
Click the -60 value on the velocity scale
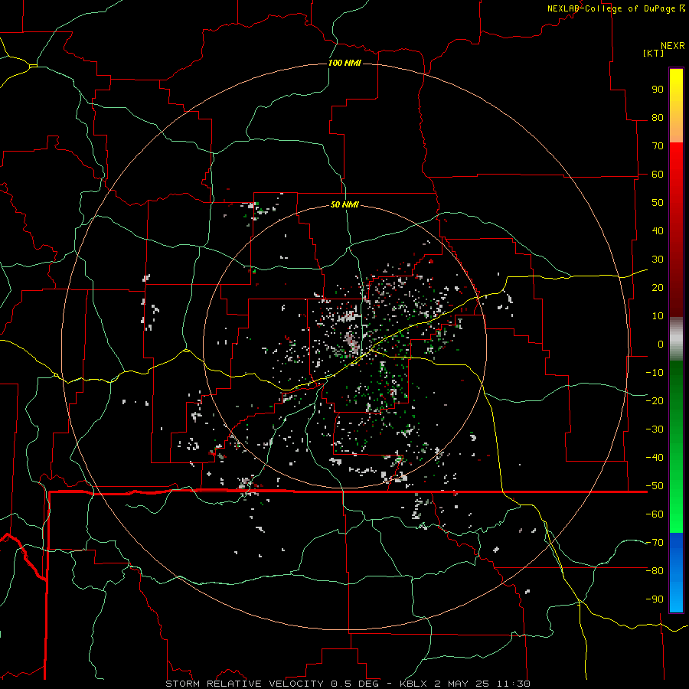click(655, 514)
